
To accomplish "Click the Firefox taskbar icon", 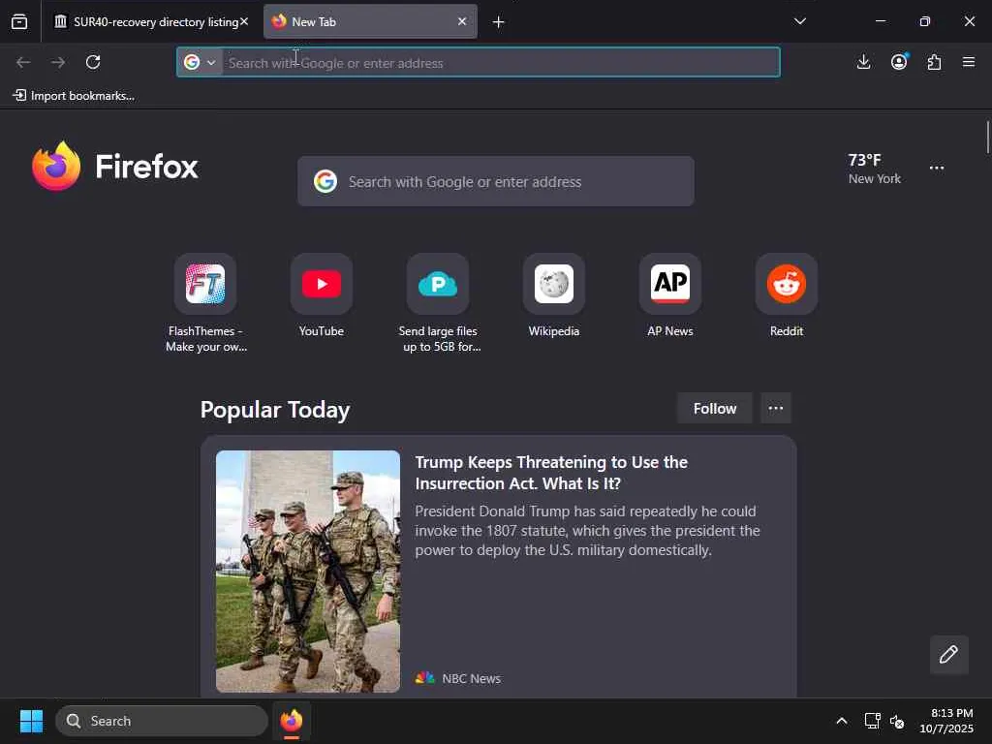I will (291, 721).
